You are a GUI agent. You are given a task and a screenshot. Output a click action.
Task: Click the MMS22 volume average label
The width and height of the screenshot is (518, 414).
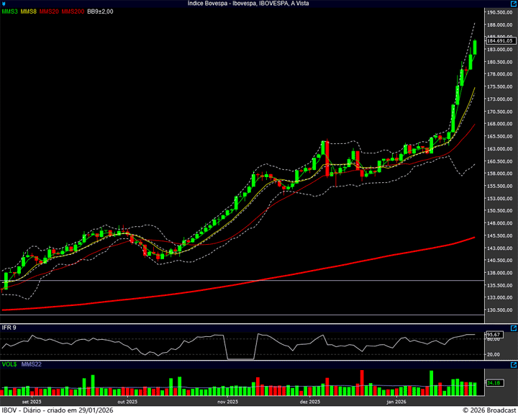(32, 364)
